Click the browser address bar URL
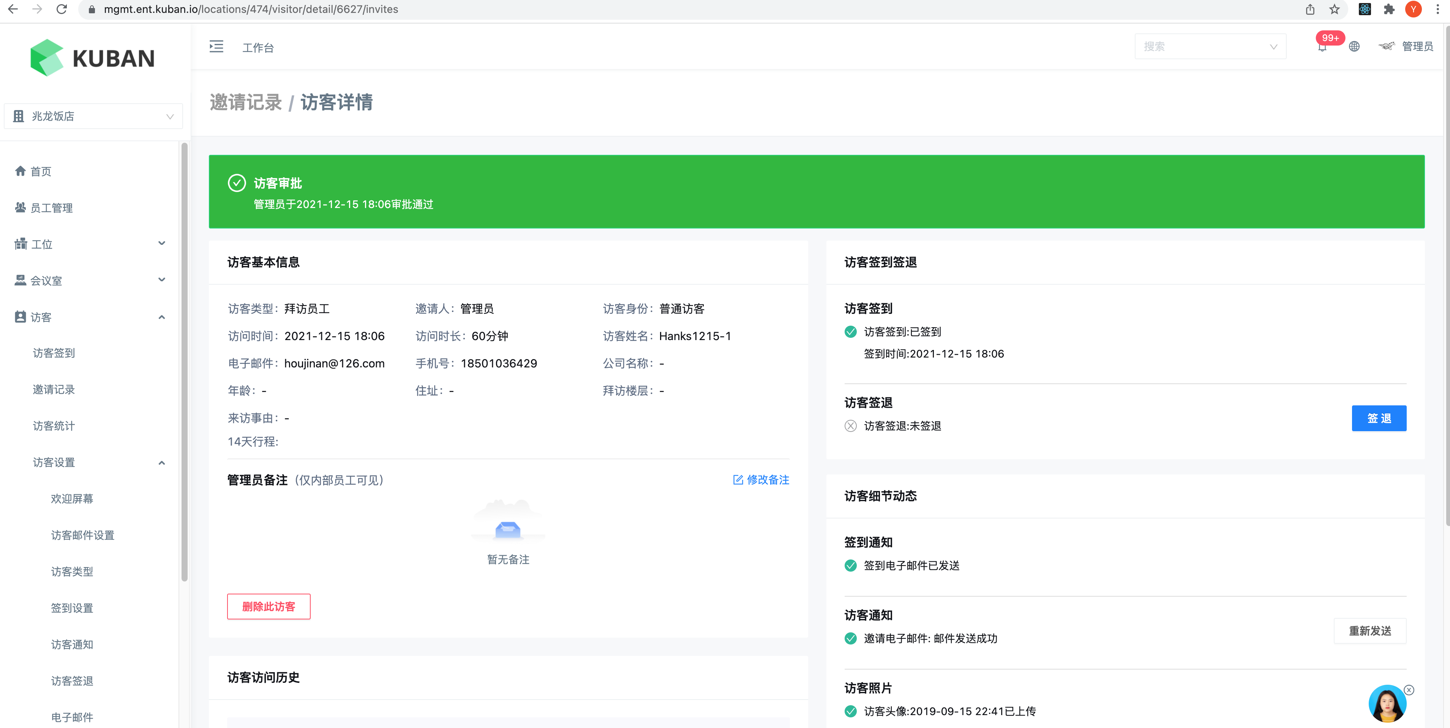1450x728 pixels. pos(251,9)
